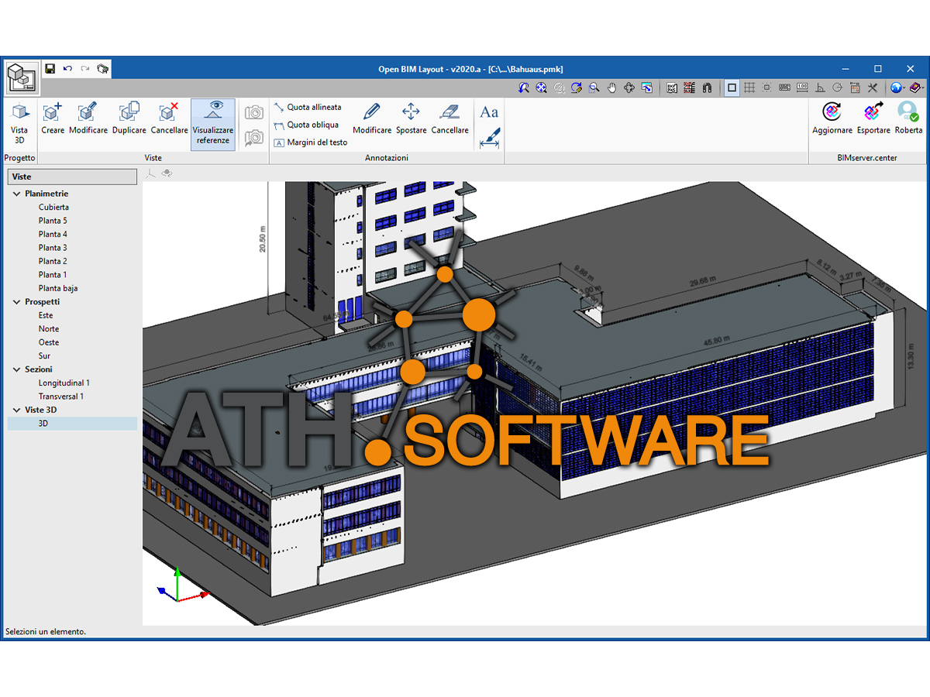Click the zoom extents icon
Screen dimensions: 930x697
point(542,88)
